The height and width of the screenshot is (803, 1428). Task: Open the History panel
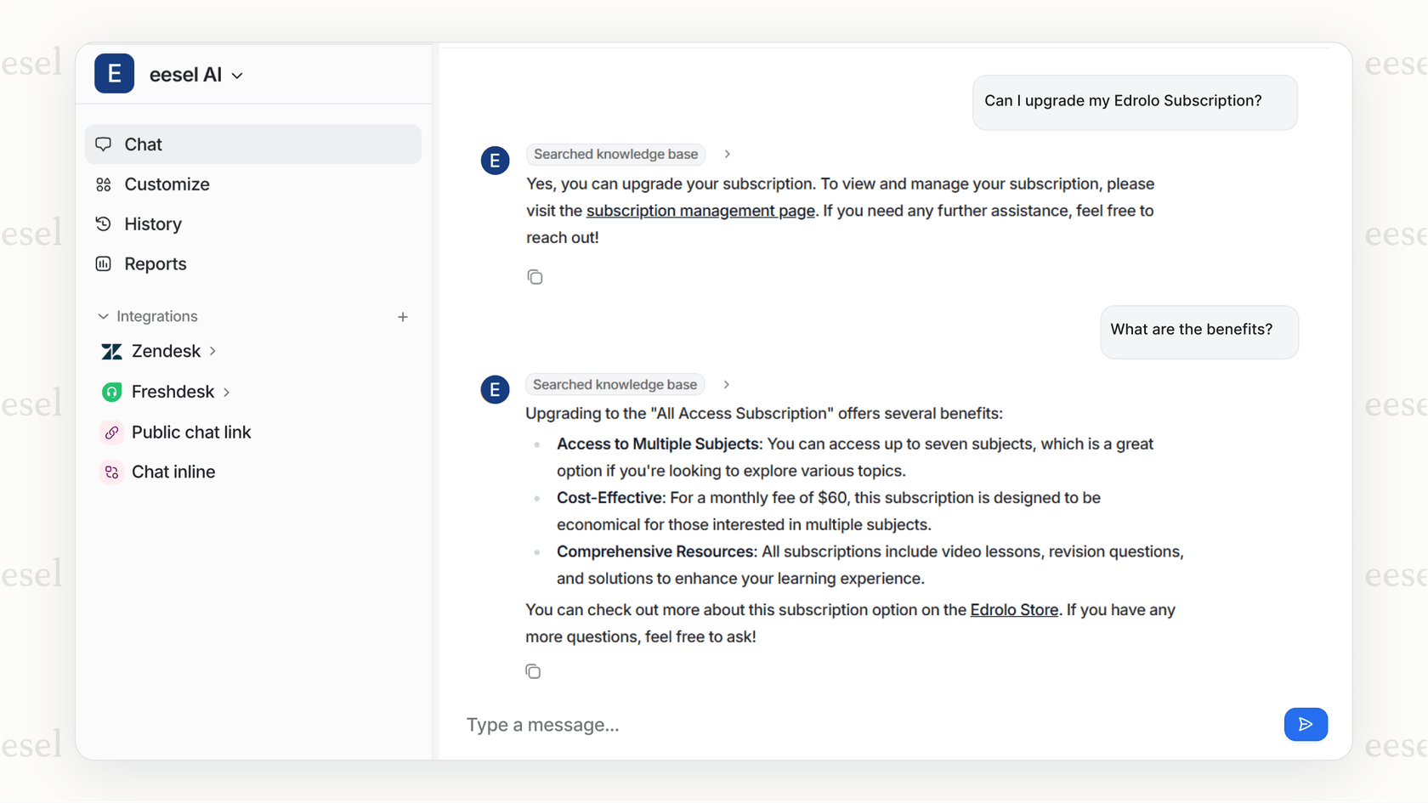pos(154,223)
